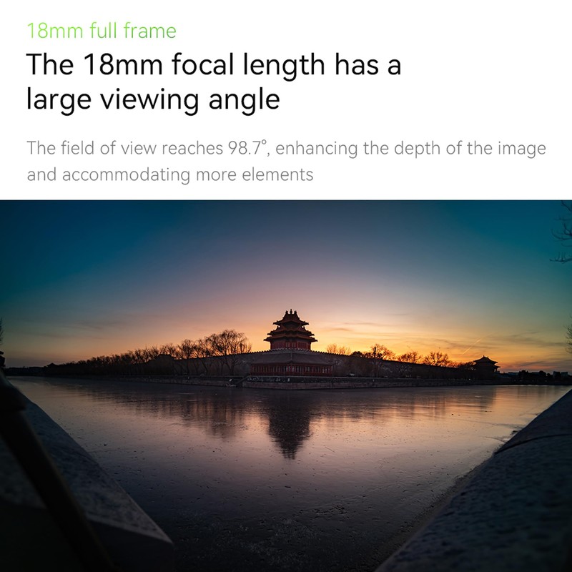Image resolution: width=572 pixels, height=572 pixels.
Task: Select the "and accommodating more elements" description line
Action: [170, 174]
